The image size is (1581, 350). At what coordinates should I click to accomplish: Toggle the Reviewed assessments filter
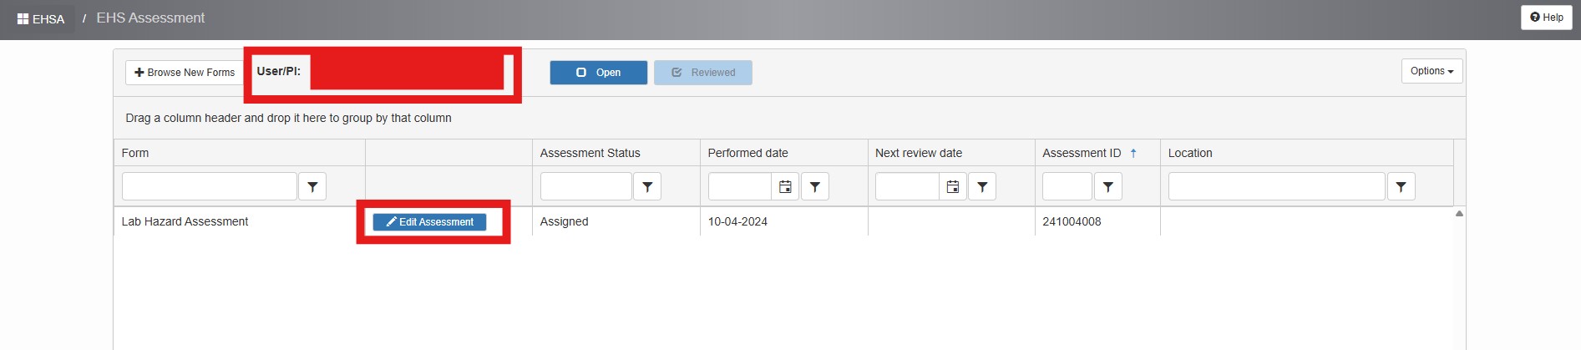703,73
